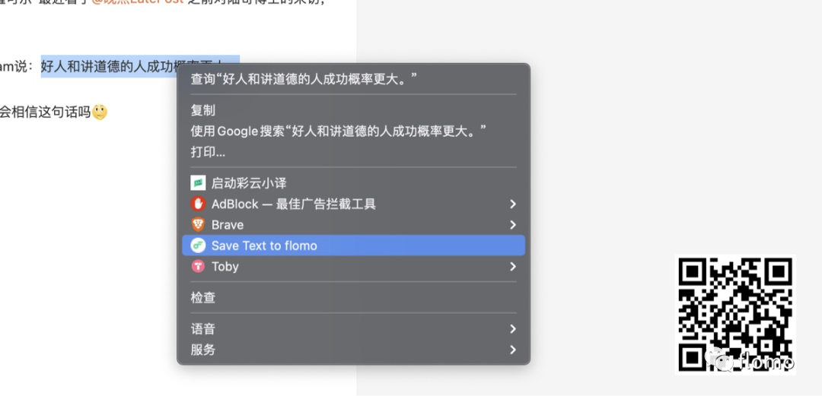Open the orange @ mention link
The width and height of the screenshot is (822, 396).
(138, 2)
